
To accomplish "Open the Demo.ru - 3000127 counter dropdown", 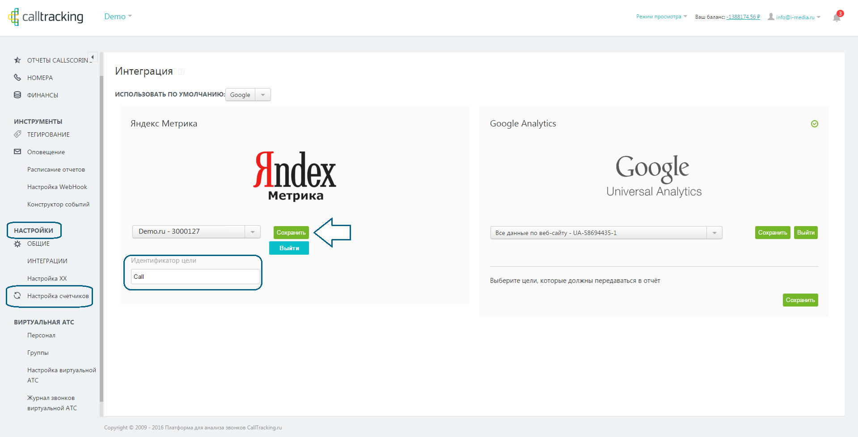I will click(196, 231).
